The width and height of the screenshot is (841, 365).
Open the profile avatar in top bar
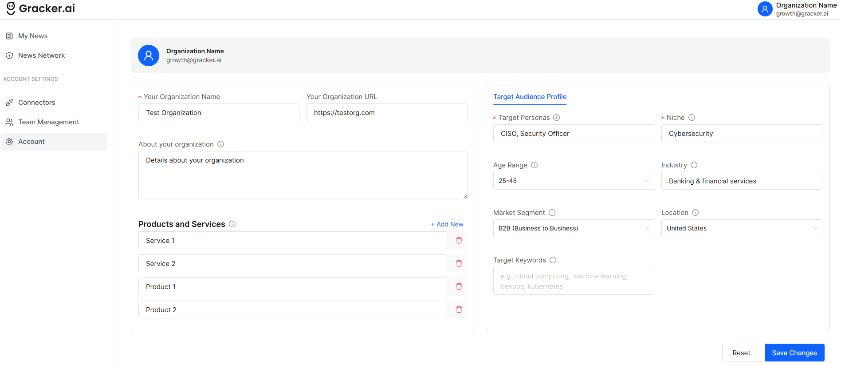(x=765, y=9)
